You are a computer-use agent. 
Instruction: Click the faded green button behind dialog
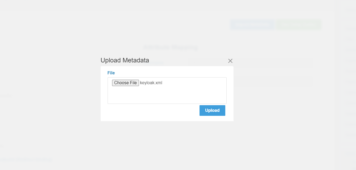pyautogui.click(x=298, y=25)
